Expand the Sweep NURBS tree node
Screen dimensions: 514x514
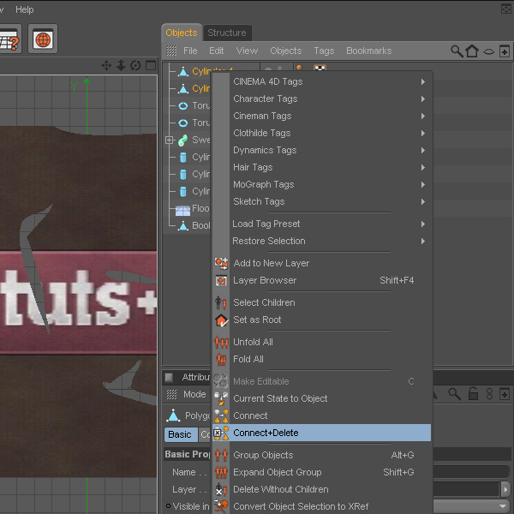click(x=169, y=140)
